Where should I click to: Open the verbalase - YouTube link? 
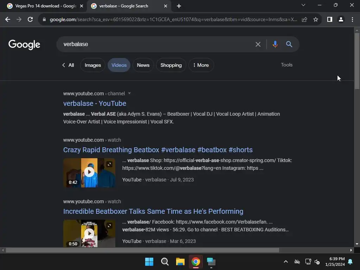pos(95,104)
